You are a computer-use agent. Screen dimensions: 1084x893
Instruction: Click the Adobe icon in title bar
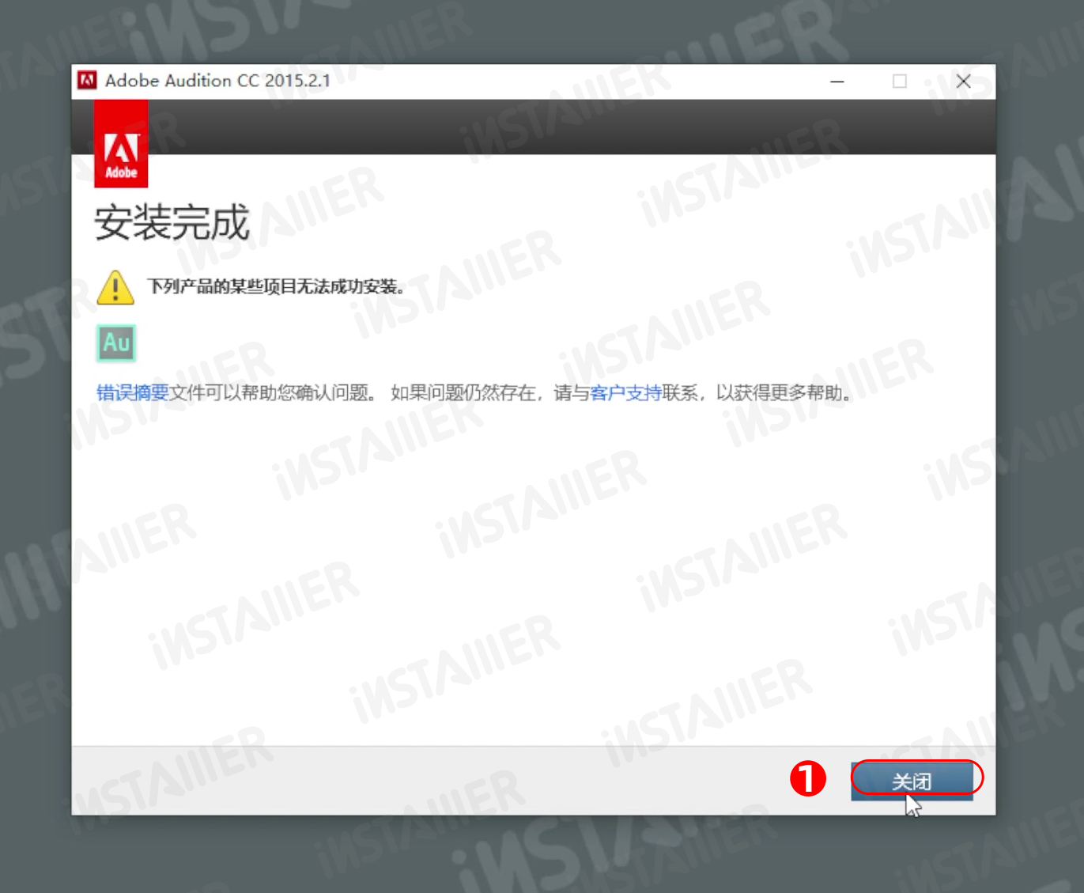click(87, 81)
